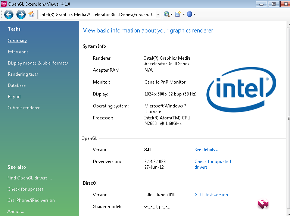Click the magnifier search icon in toolbar
290x216 pixels.
[x=166, y=15]
